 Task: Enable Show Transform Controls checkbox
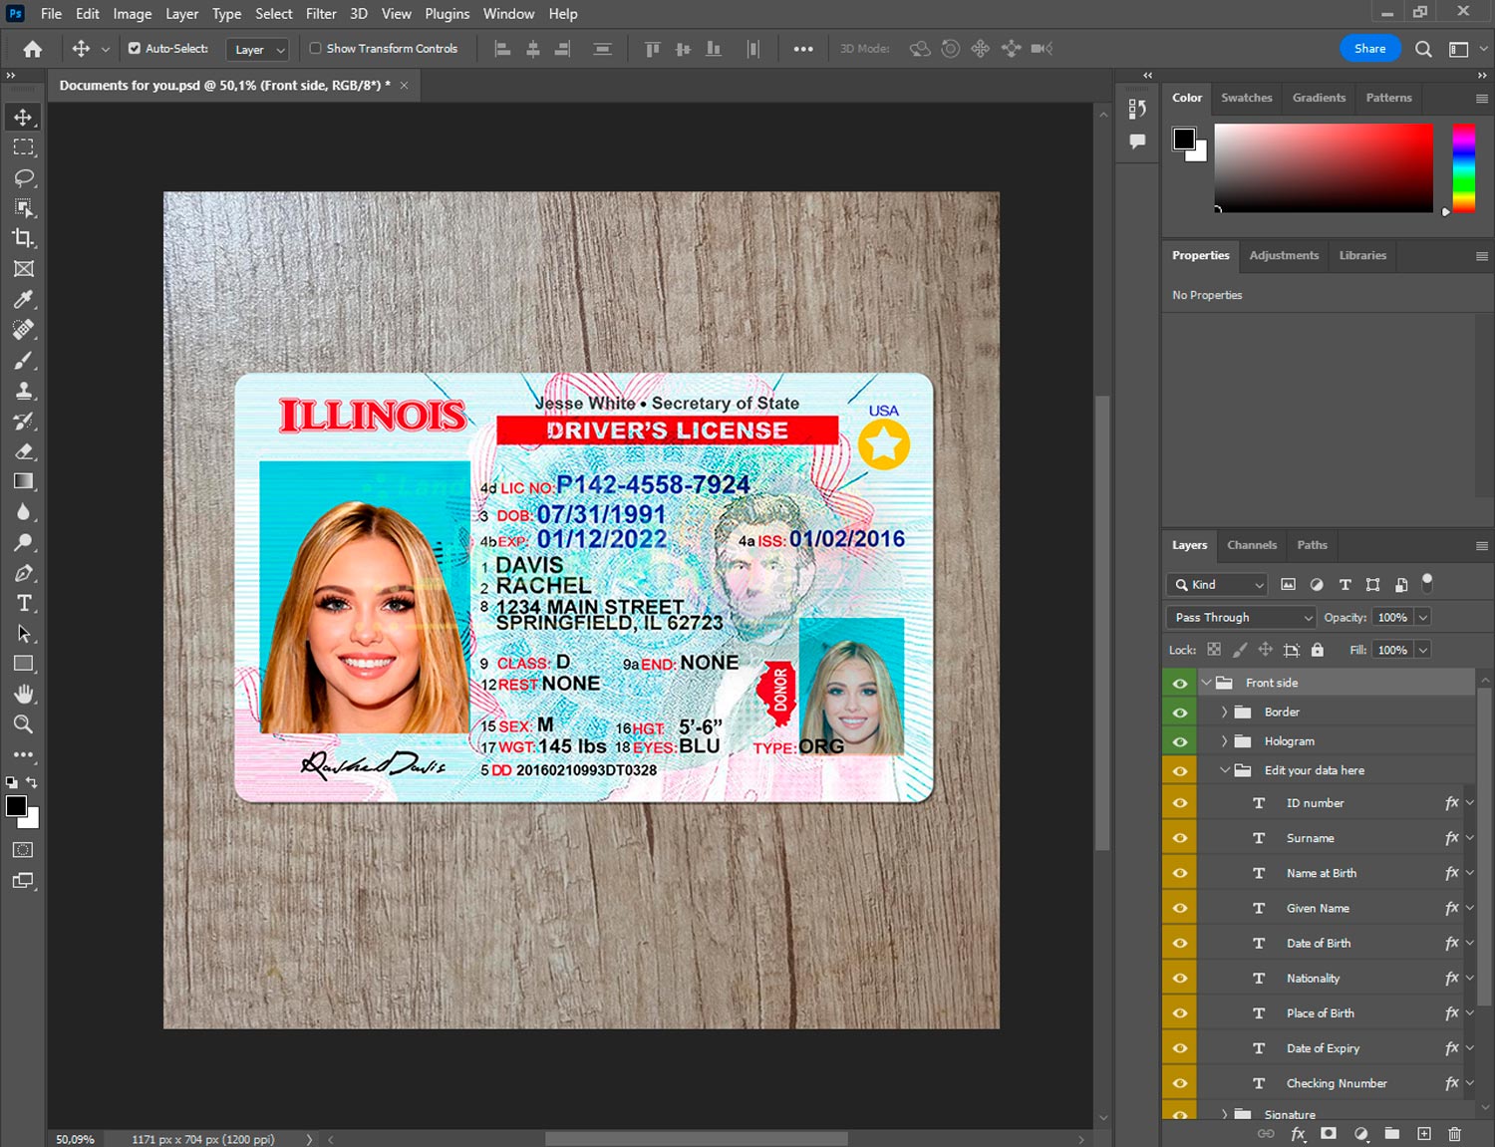click(315, 48)
